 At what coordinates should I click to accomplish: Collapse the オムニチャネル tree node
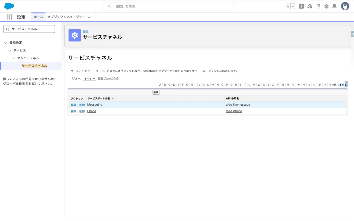pos(14,58)
